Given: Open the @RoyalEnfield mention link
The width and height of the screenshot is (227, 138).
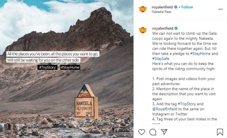Looking at the screenshot, I should click(x=165, y=109).
